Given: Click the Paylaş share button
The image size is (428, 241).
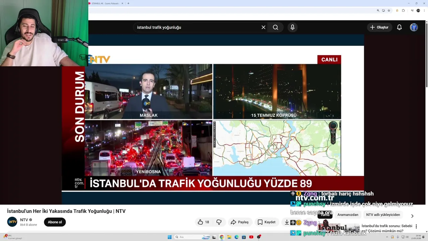Looking at the screenshot, I should point(240,222).
